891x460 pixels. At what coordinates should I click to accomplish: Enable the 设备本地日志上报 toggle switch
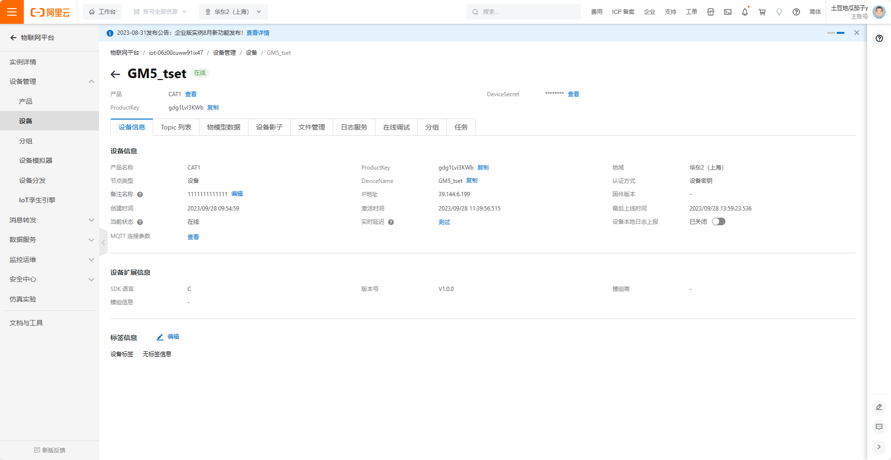coord(718,221)
